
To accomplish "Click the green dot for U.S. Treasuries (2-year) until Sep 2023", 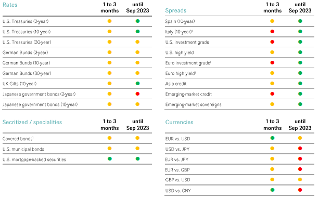I will pyautogui.click(x=137, y=21).
